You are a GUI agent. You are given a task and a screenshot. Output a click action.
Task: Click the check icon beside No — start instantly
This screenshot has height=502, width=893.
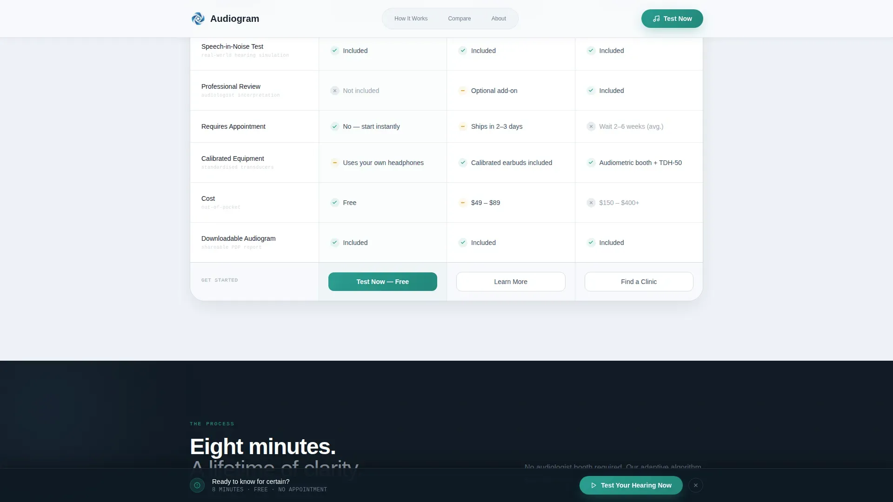335,126
